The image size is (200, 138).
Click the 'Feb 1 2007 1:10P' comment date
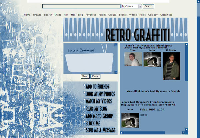(x=152, y=109)
